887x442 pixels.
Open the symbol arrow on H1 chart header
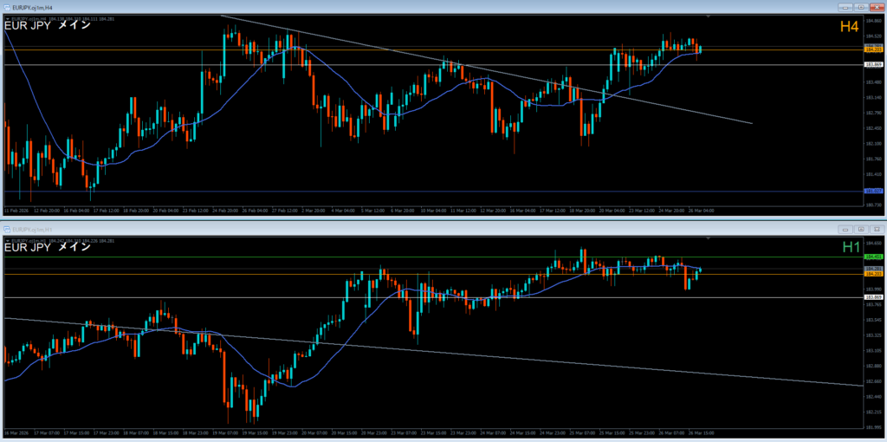(7, 240)
